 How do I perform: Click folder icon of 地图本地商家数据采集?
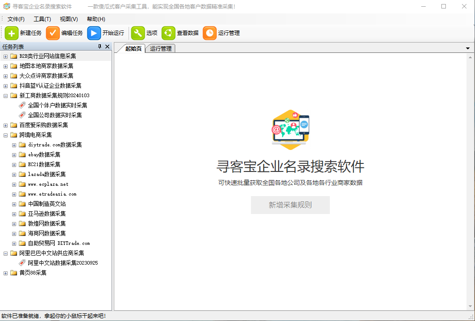tap(13, 66)
